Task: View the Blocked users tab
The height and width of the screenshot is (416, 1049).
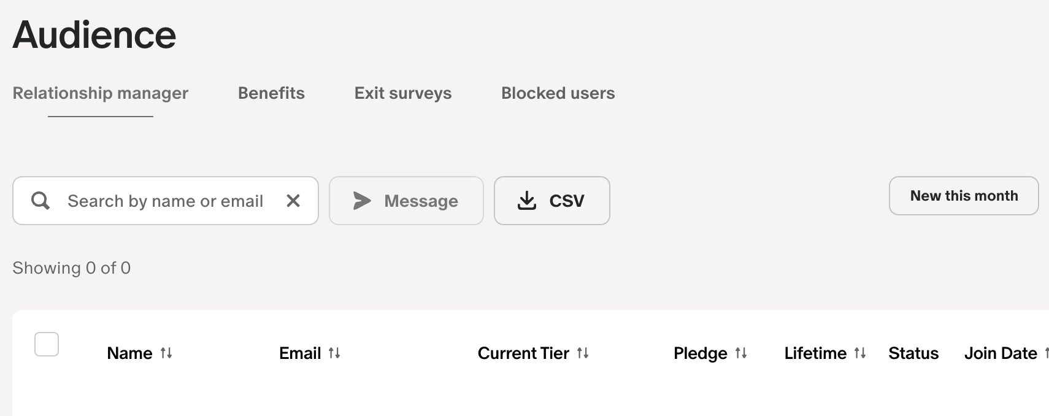Action: (x=558, y=93)
